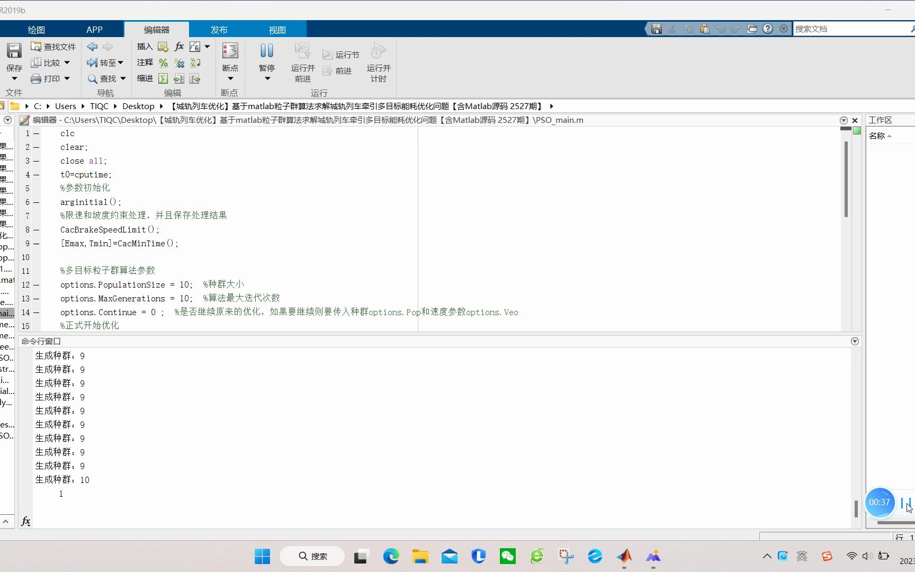Switch to View (视图) tab

coord(277,30)
